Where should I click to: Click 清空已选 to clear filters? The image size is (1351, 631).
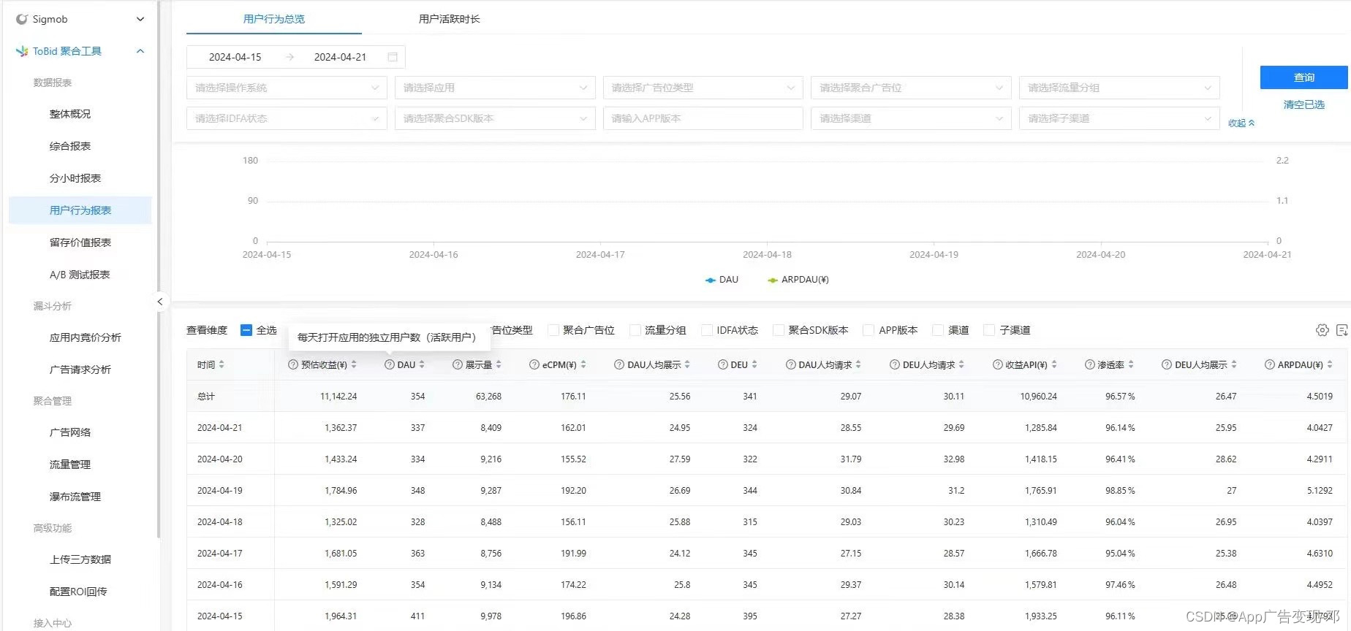click(x=1303, y=104)
